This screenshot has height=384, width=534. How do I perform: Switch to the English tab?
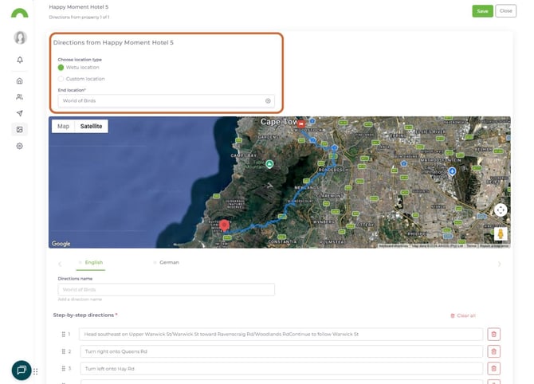click(x=93, y=262)
